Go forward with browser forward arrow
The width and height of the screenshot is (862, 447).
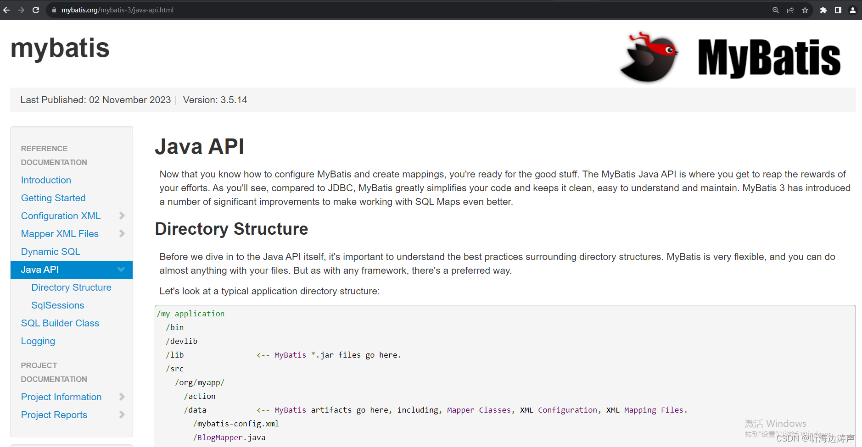tap(21, 10)
